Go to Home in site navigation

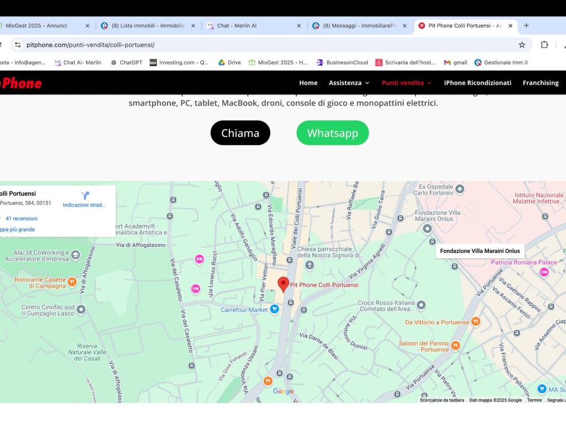pos(308,83)
